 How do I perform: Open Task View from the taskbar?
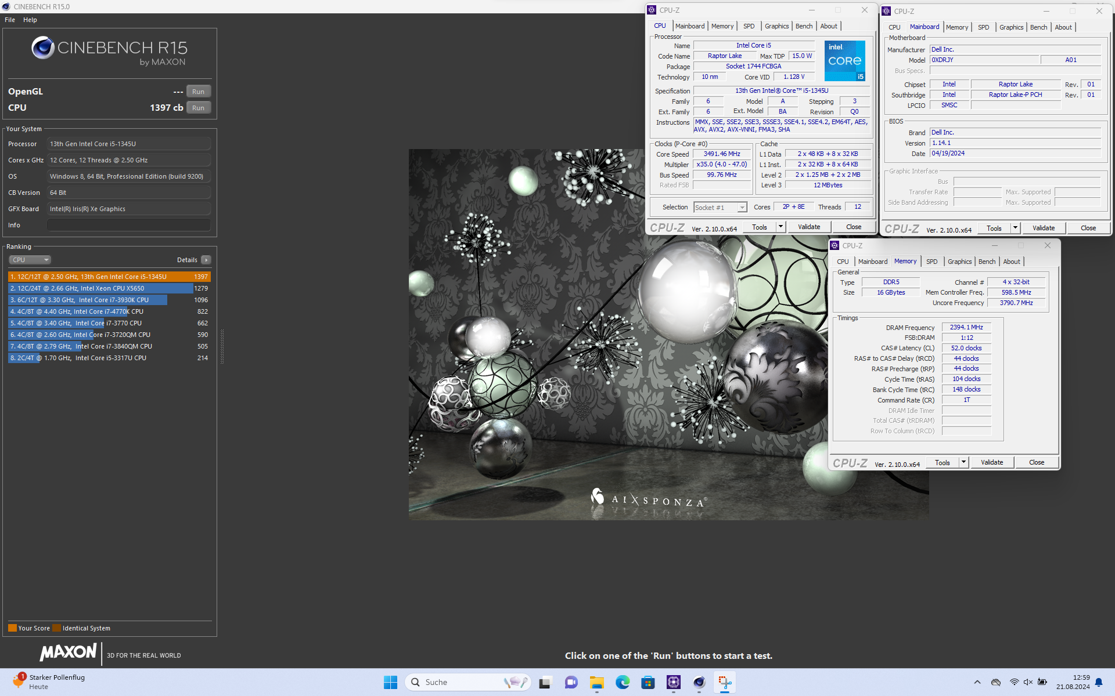pos(545,683)
